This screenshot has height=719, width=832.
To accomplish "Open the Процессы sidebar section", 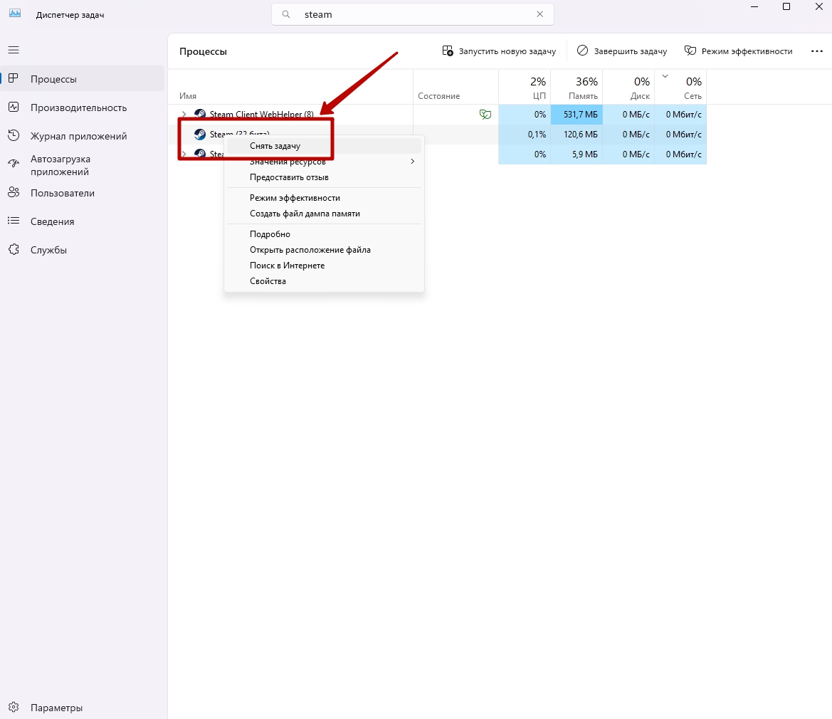I will coord(83,78).
